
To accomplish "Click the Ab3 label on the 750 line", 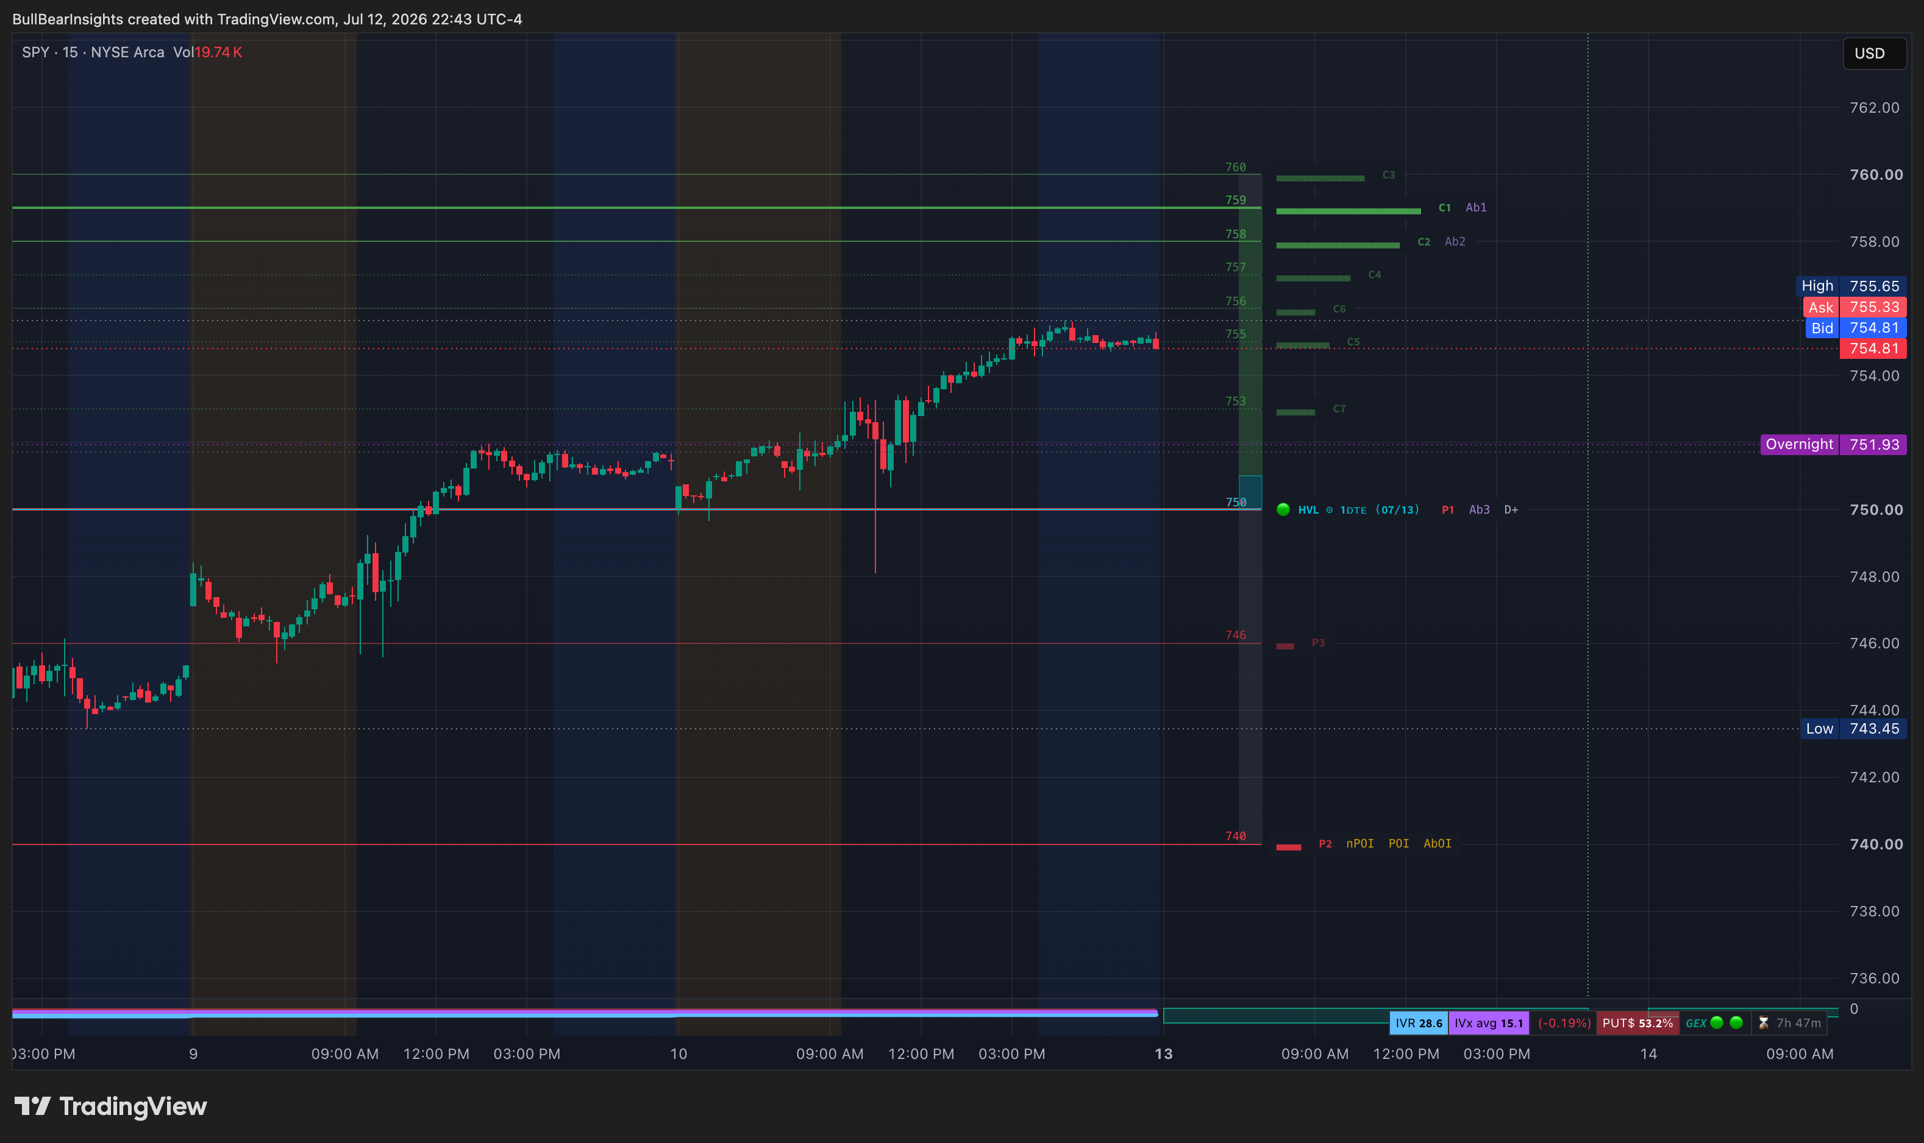I will tap(1478, 510).
